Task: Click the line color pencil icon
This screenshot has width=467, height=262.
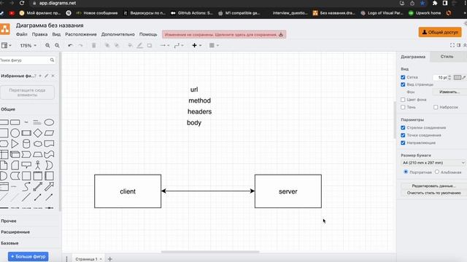Action: click(x=139, y=45)
